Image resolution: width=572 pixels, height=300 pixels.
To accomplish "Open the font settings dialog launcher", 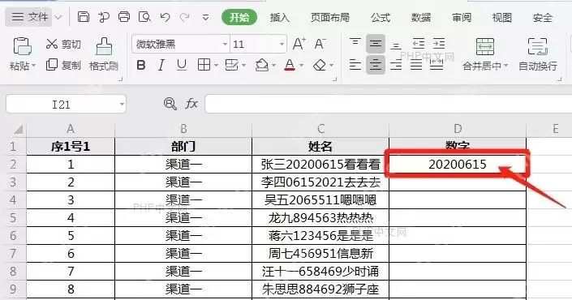I will point(334,79).
